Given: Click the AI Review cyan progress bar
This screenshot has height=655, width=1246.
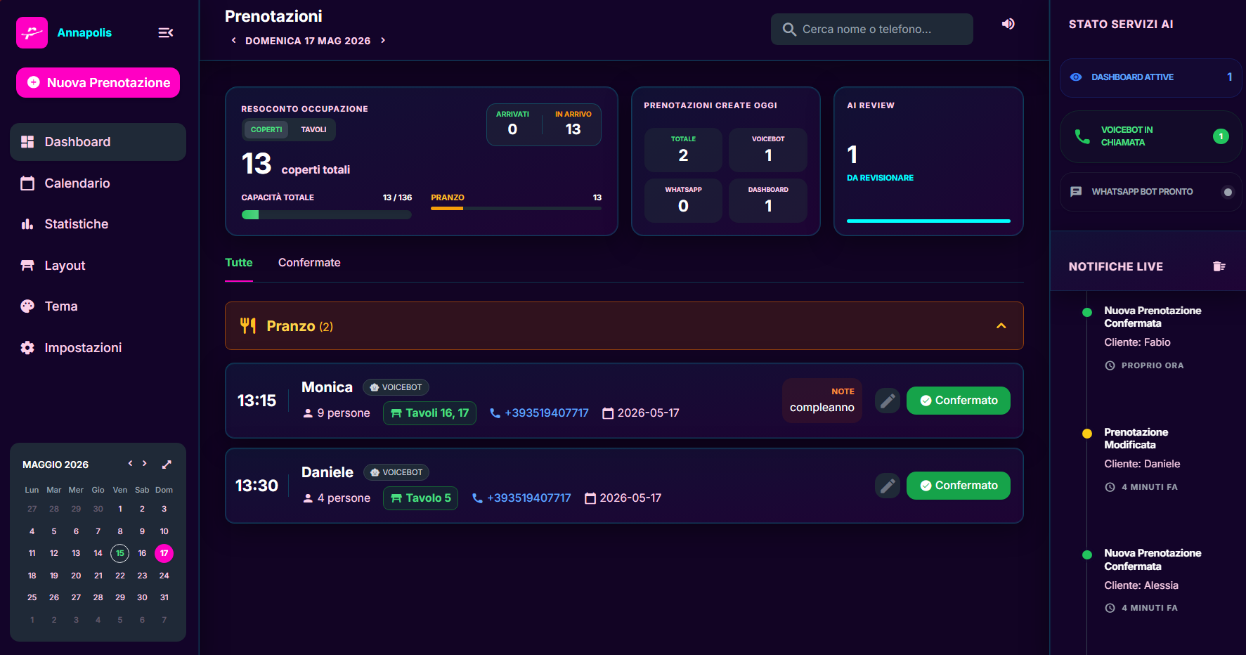Looking at the screenshot, I should coord(928,221).
